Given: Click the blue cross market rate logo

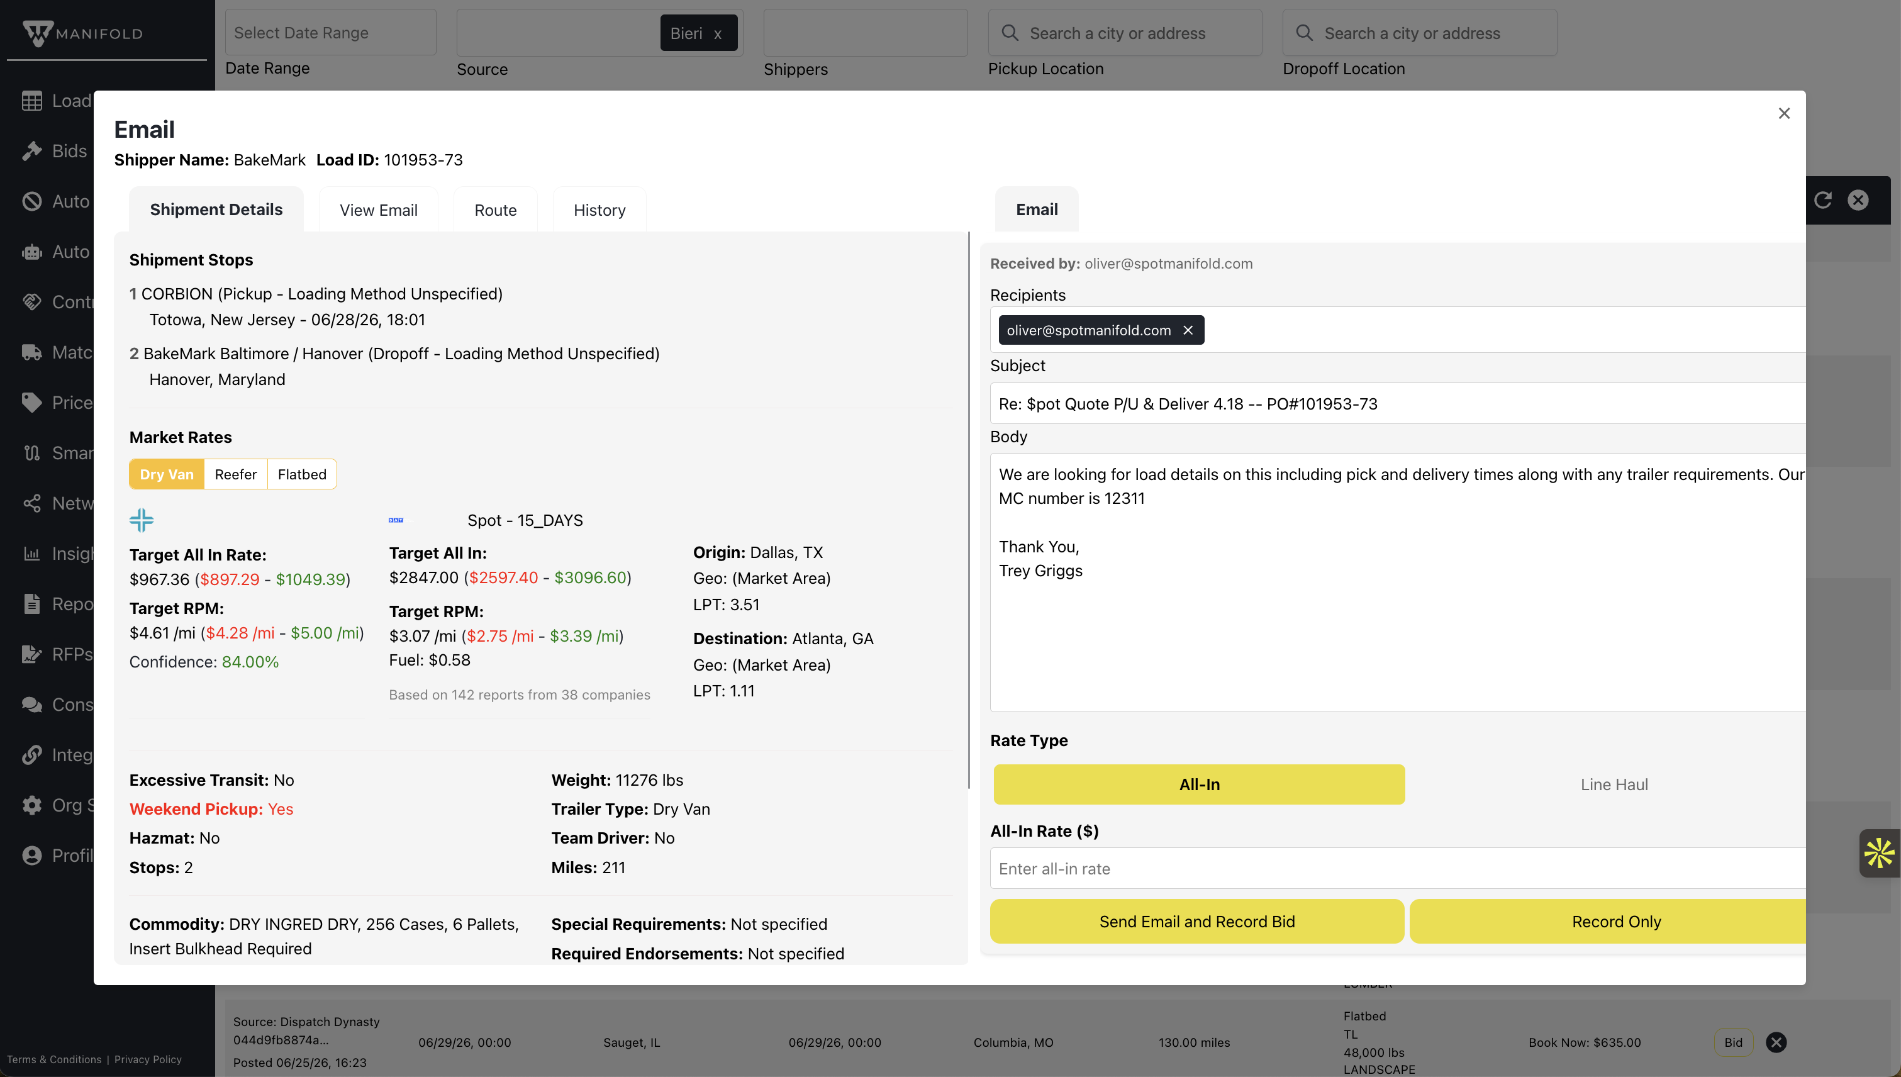Looking at the screenshot, I should (x=142, y=520).
